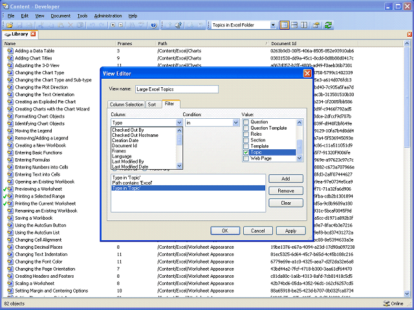Screen dimensions: 414x310
Task: Click the Copy toolbar icon
Action: coord(51,25)
